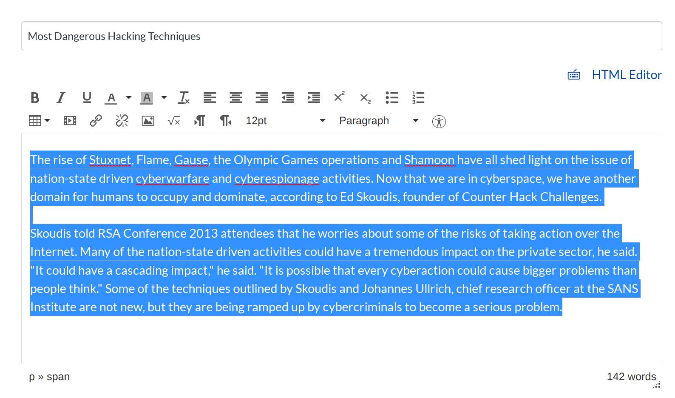Center align the selected paragraphs
This screenshot has width=675, height=398.
pyautogui.click(x=236, y=98)
